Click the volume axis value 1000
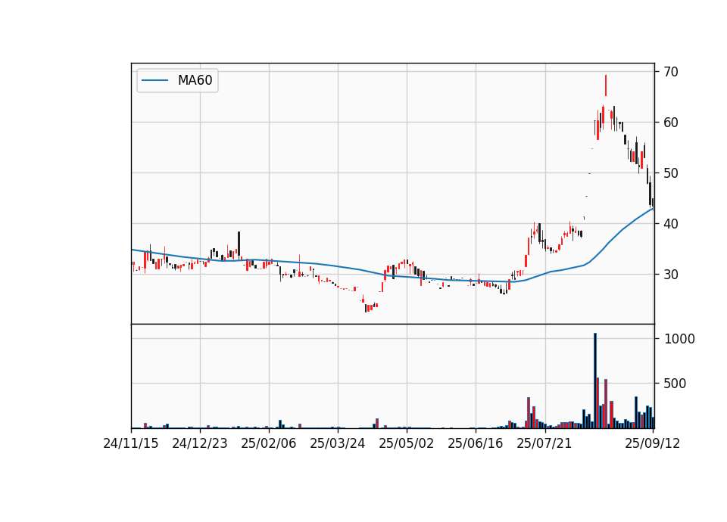Screen dimensions: 727x522 tap(680, 339)
